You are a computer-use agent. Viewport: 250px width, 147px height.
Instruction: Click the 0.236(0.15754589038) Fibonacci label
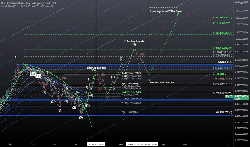132,103
